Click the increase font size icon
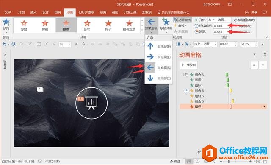The height and width of the screenshot is (165, 271). click(47, 44)
